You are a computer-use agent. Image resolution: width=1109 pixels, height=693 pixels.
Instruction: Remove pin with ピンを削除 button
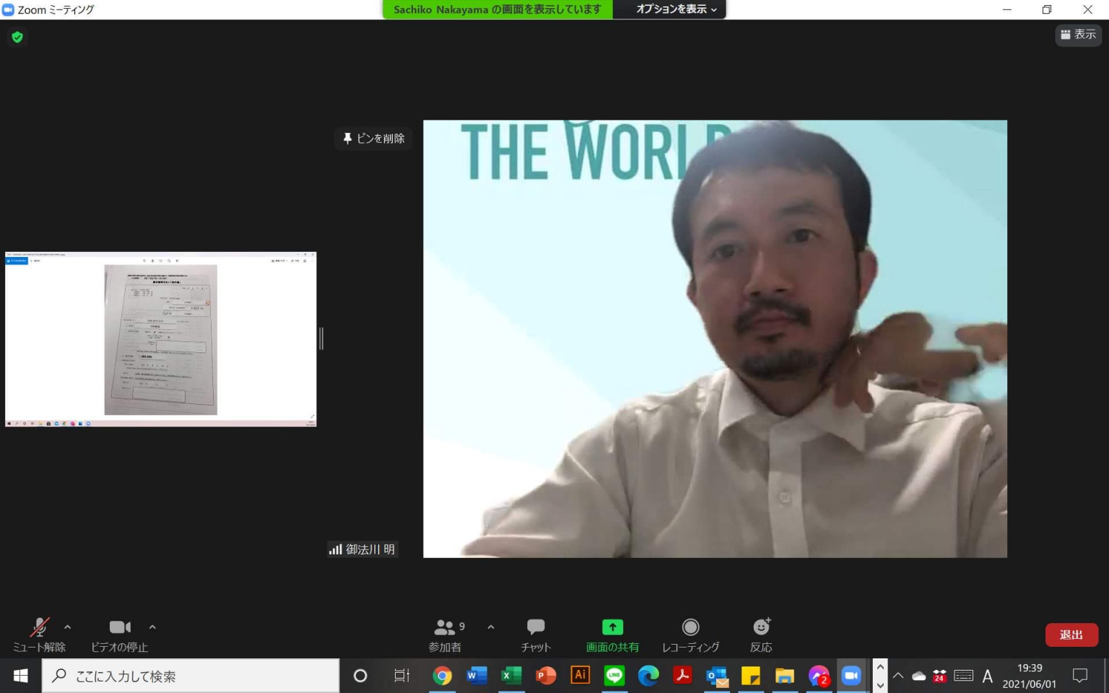point(374,138)
